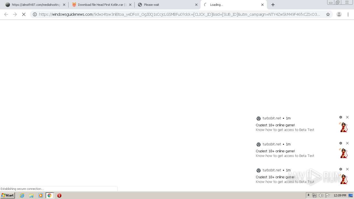Bookmark this page with the star icon
354x199 pixels.
coord(328,14)
